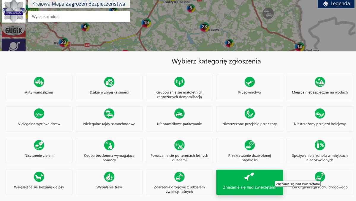
Task: Choose the Znęcanie się nad zwierzętami category
Action: (249, 182)
